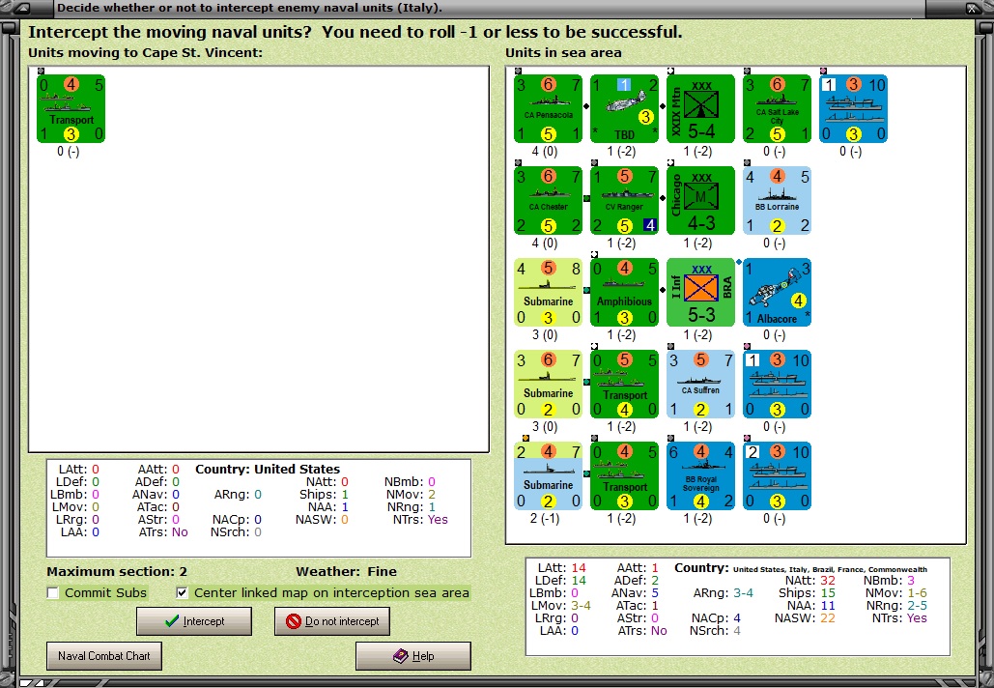Viewport: 994px width, 688px height.
Task: Select the CV Ranger carrier counter
Action: point(624,200)
